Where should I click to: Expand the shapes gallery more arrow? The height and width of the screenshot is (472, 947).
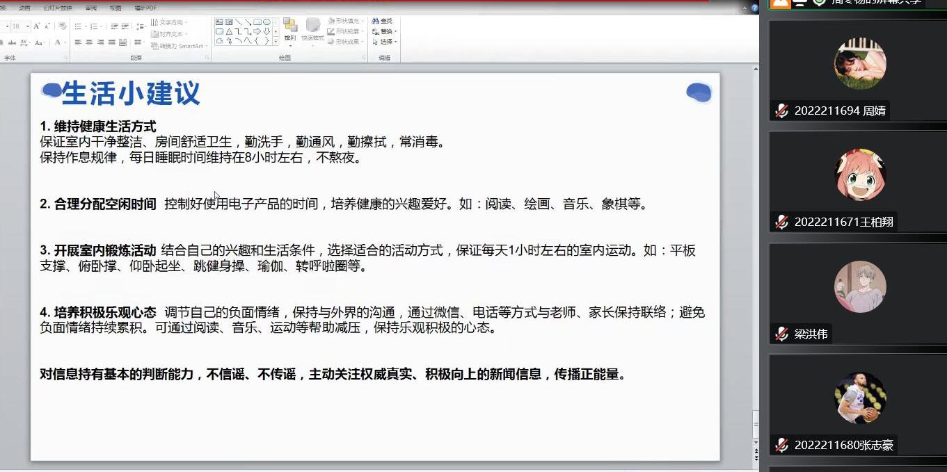point(276,41)
